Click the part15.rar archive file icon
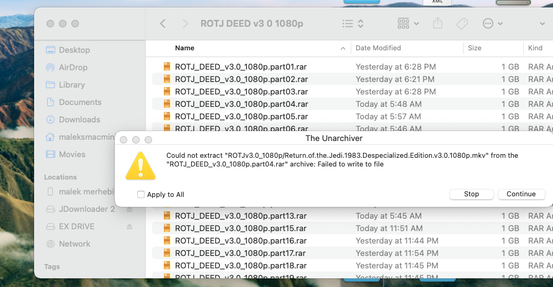 point(167,228)
